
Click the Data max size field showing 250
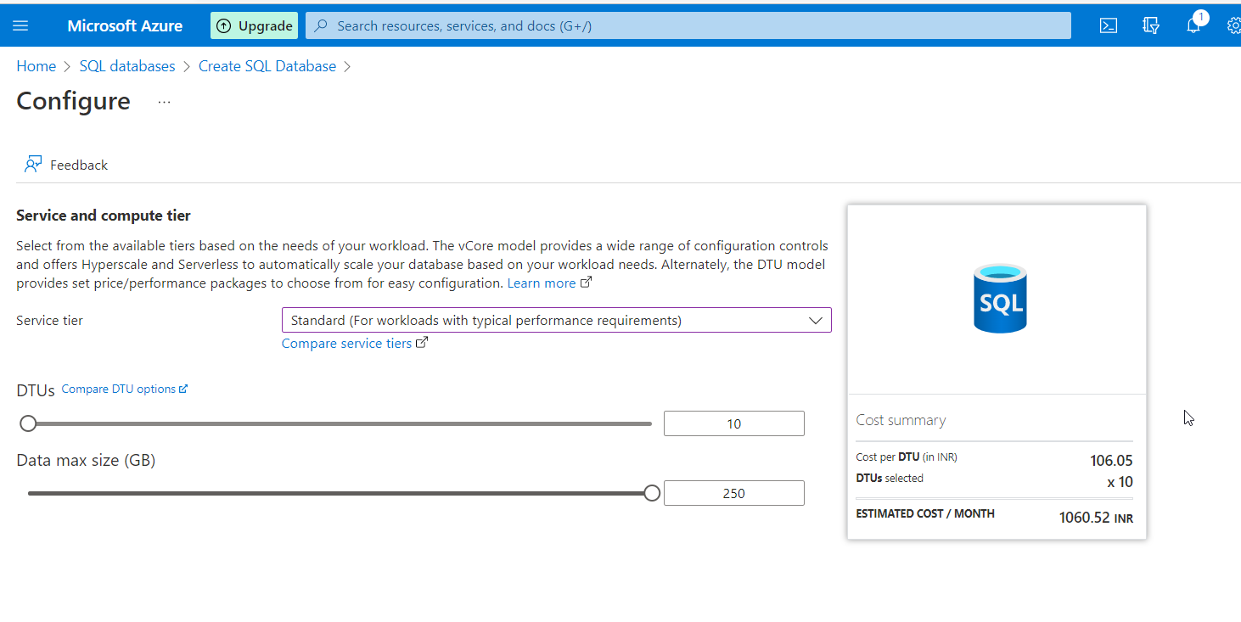[x=734, y=493]
